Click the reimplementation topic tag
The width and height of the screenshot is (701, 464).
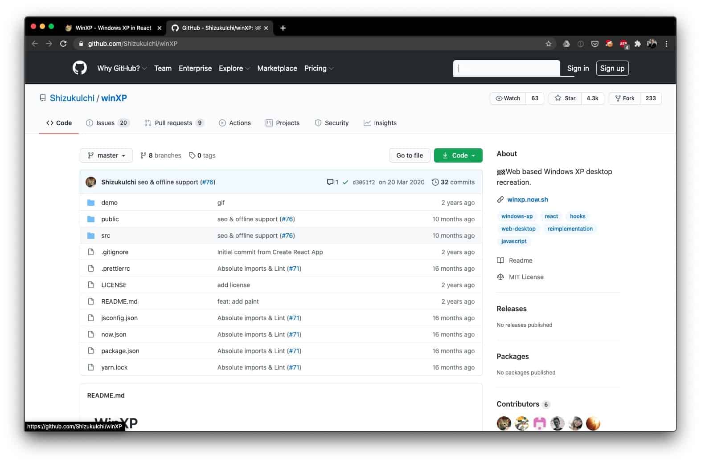(x=570, y=229)
